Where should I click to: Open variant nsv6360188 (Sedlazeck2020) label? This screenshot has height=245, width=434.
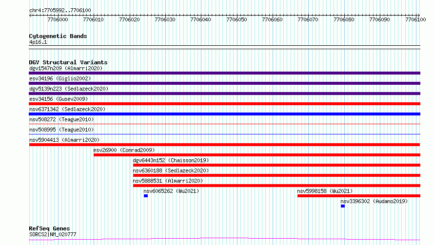pos(171,170)
